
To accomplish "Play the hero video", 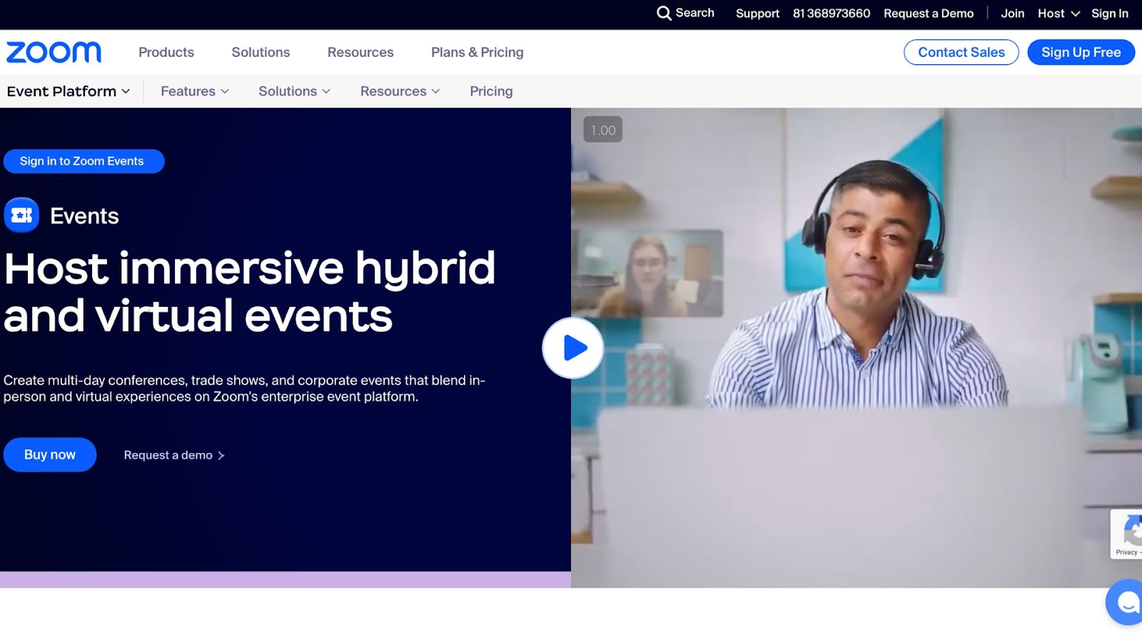I will (573, 348).
